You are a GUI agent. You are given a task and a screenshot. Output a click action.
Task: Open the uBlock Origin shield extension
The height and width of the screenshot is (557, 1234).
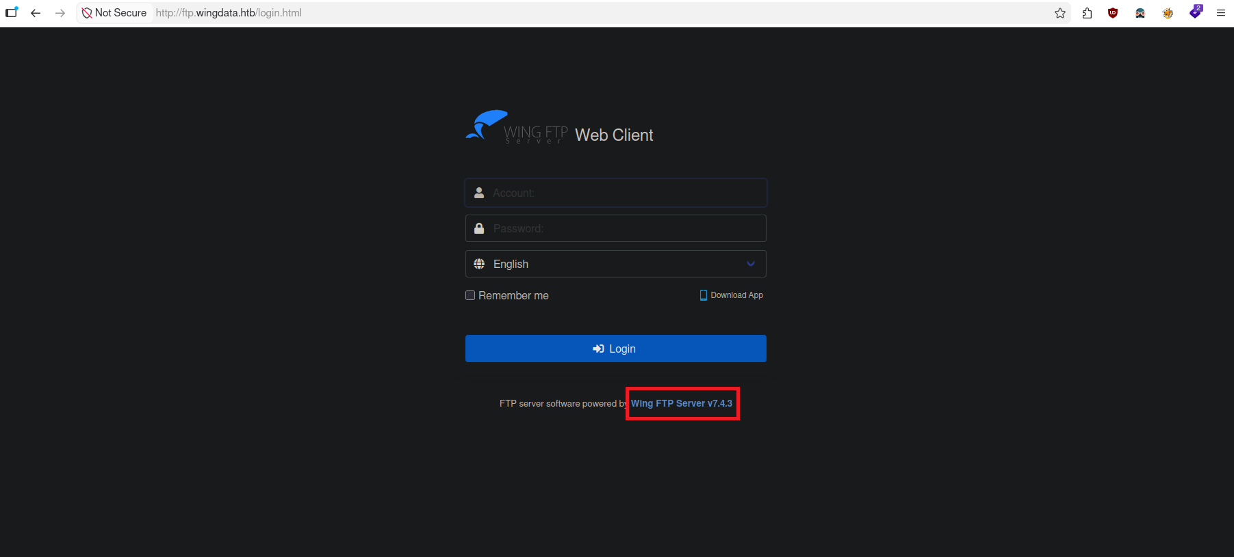point(1113,13)
